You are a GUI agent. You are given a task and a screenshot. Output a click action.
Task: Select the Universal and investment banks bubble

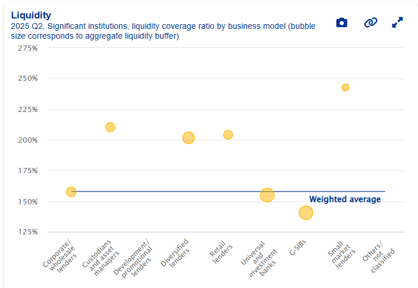pyautogui.click(x=267, y=195)
